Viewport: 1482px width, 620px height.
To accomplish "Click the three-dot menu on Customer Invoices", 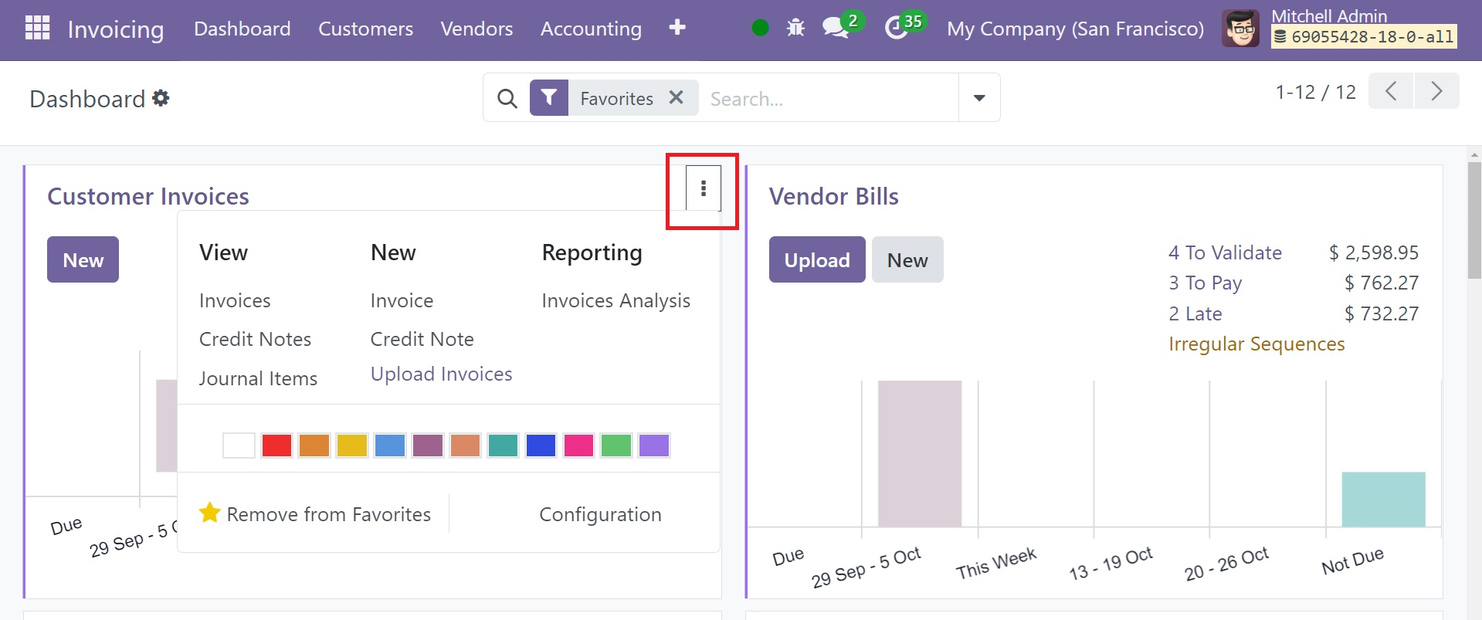I will 704,188.
